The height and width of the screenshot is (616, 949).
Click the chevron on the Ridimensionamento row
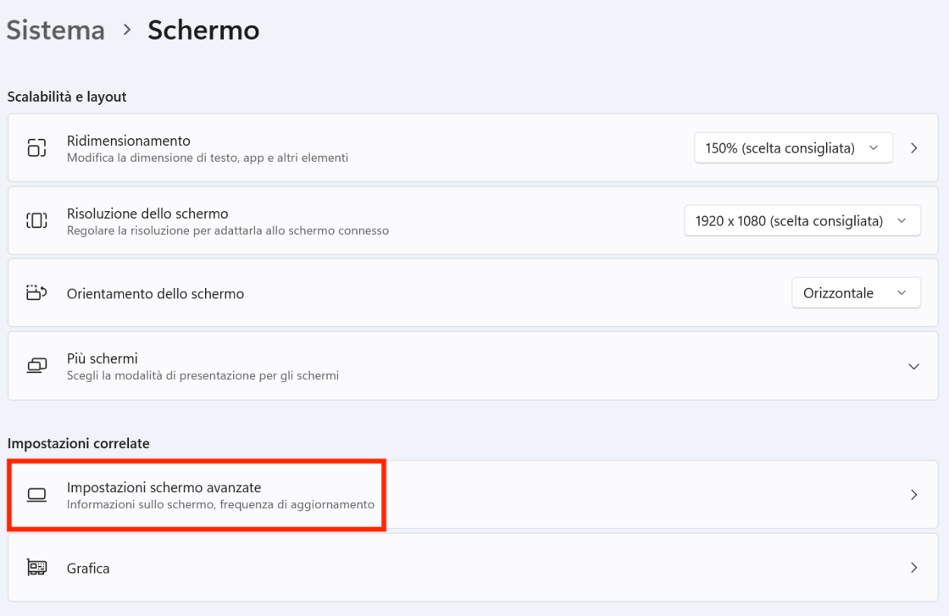[x=914, y=147]
